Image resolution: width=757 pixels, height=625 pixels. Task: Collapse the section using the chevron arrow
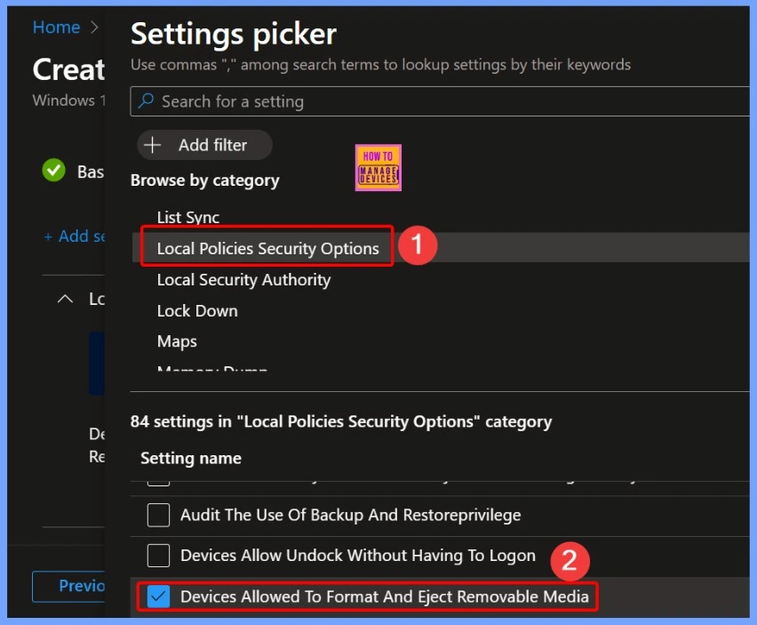coord(65,300)
